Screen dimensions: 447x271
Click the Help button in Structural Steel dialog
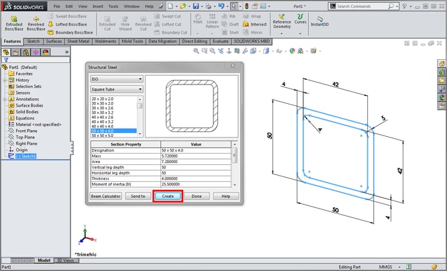[x=226, y=197]
